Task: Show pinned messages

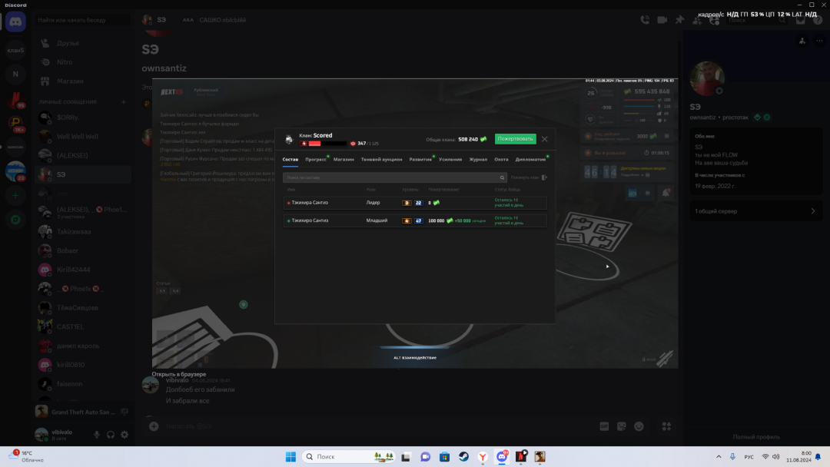Action: point(679,20)
